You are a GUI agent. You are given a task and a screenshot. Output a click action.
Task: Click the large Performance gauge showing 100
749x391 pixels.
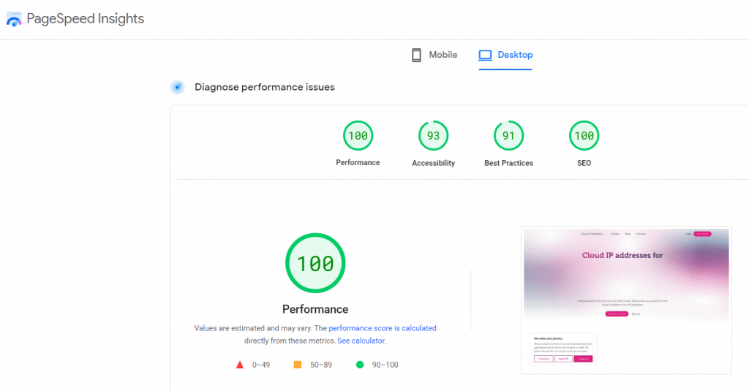point(315,263)
